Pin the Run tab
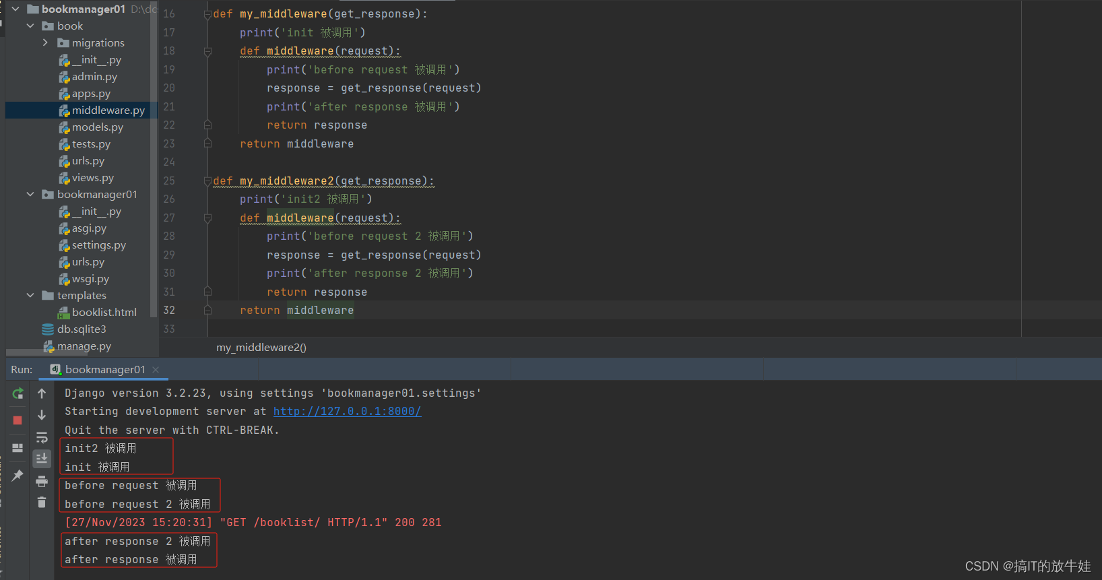The image size is (1102, 580). pyautogui.click(x=18, y=476)
